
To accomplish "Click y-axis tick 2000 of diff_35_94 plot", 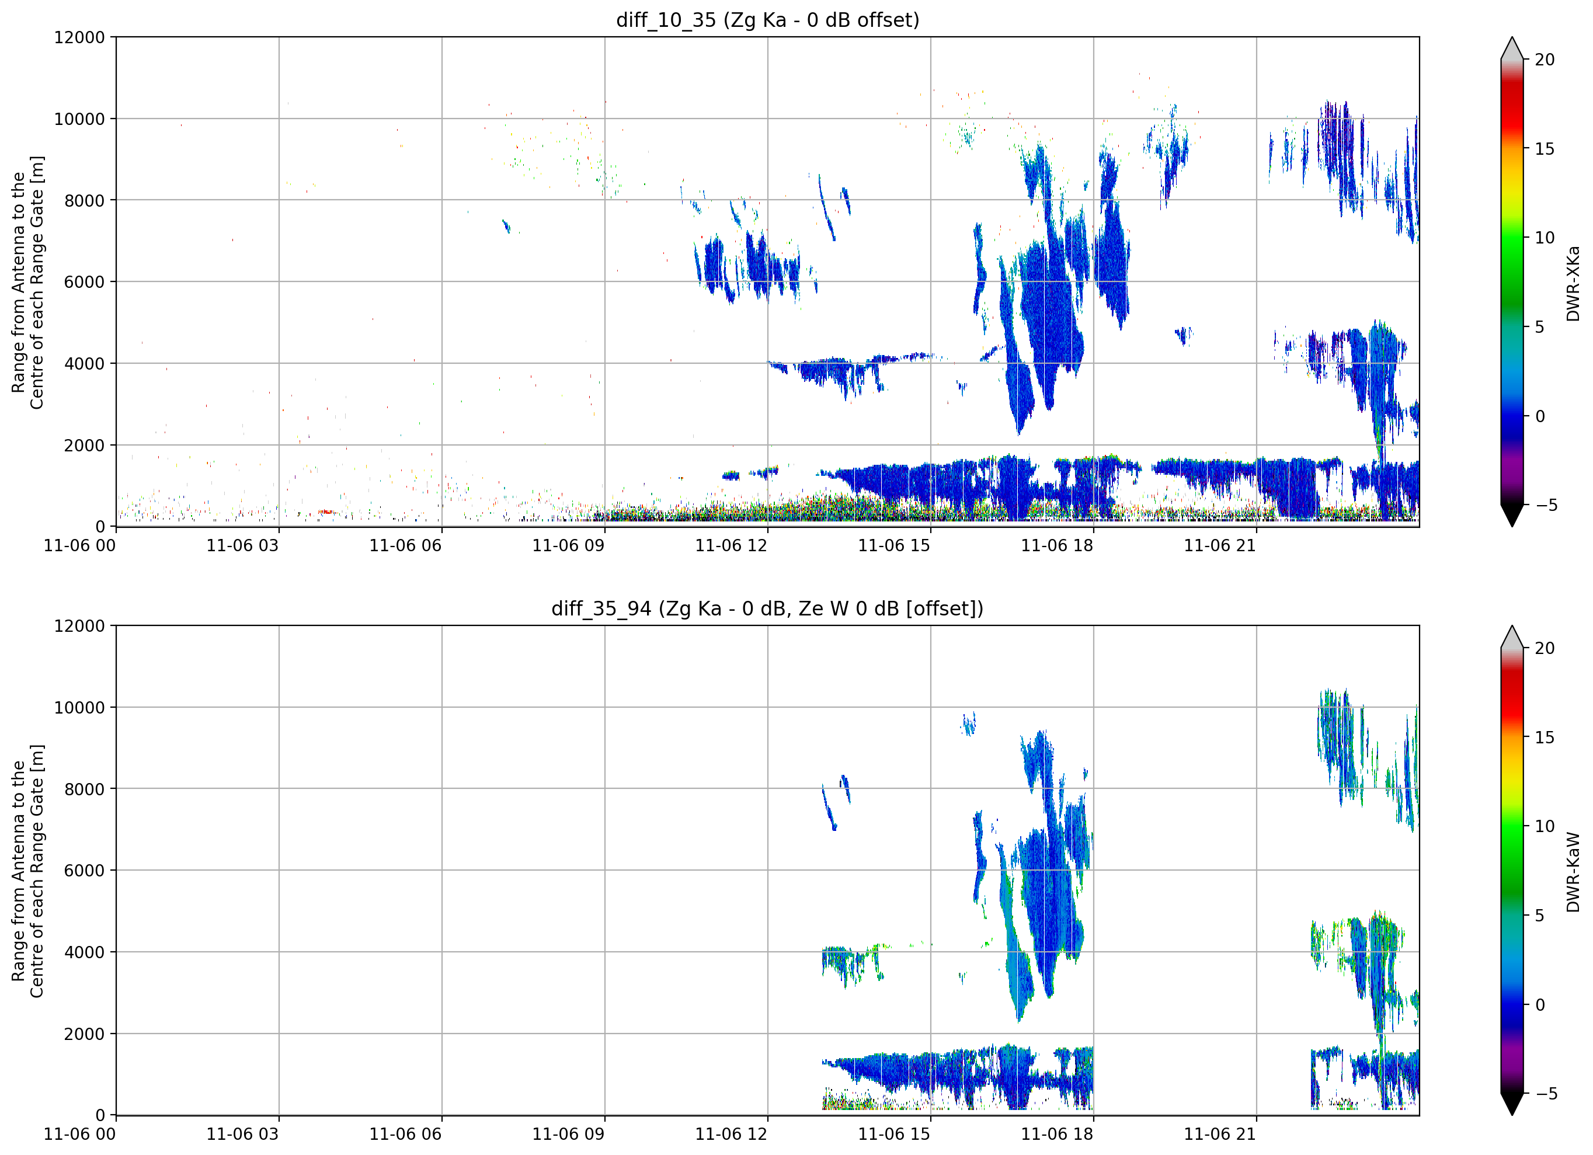I will [84, 1034].
